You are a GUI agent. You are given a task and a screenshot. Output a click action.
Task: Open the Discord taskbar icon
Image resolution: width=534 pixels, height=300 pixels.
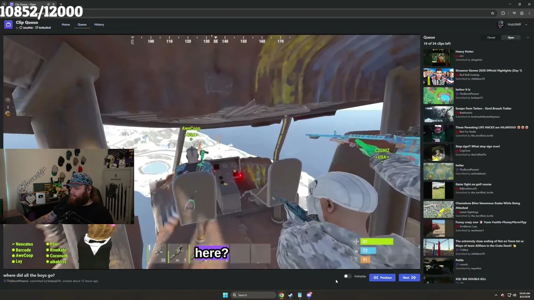tap(309, 295)
